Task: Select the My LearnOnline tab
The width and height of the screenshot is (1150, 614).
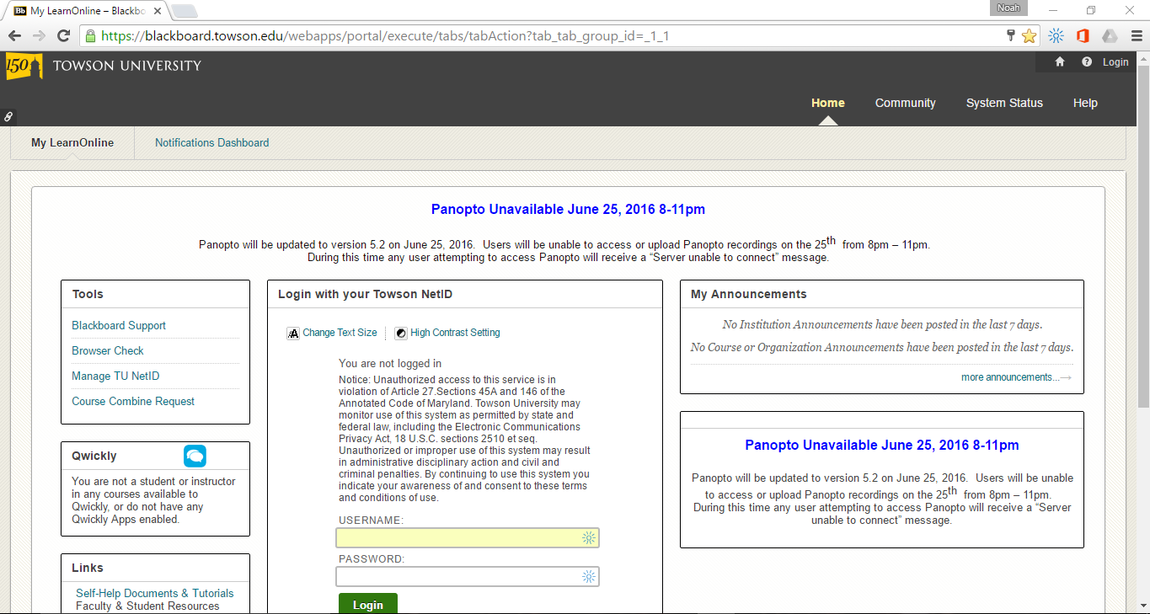Action: tap(72, 142)
